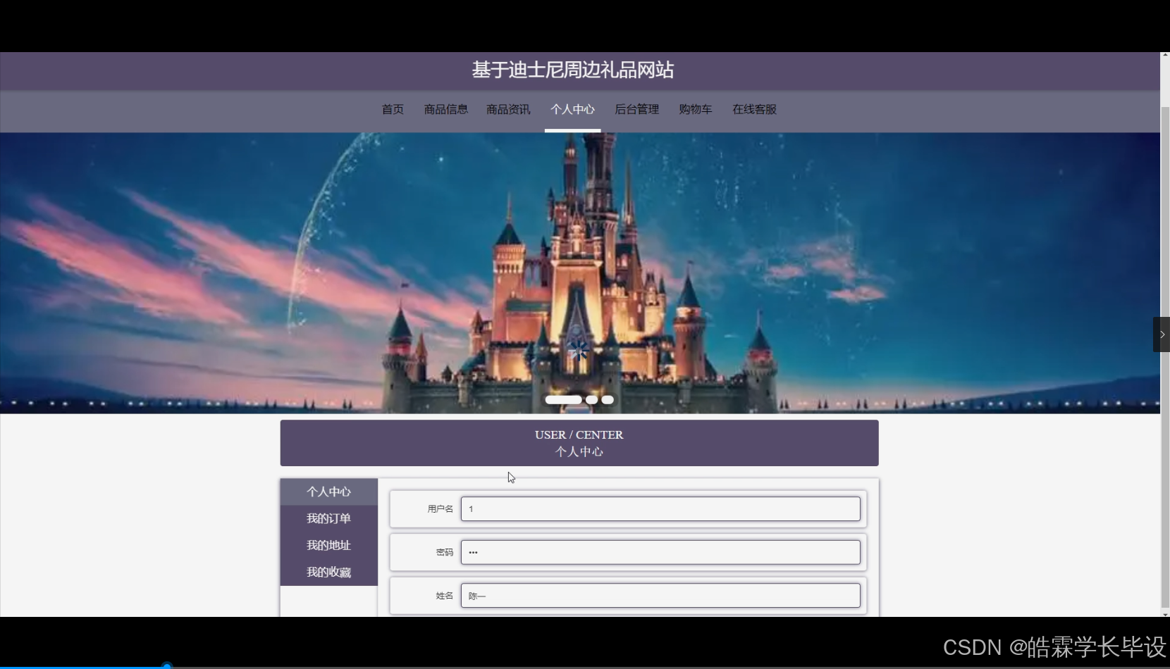Click the 用户名 input field

pyautogui.click(x=660, y=509)
